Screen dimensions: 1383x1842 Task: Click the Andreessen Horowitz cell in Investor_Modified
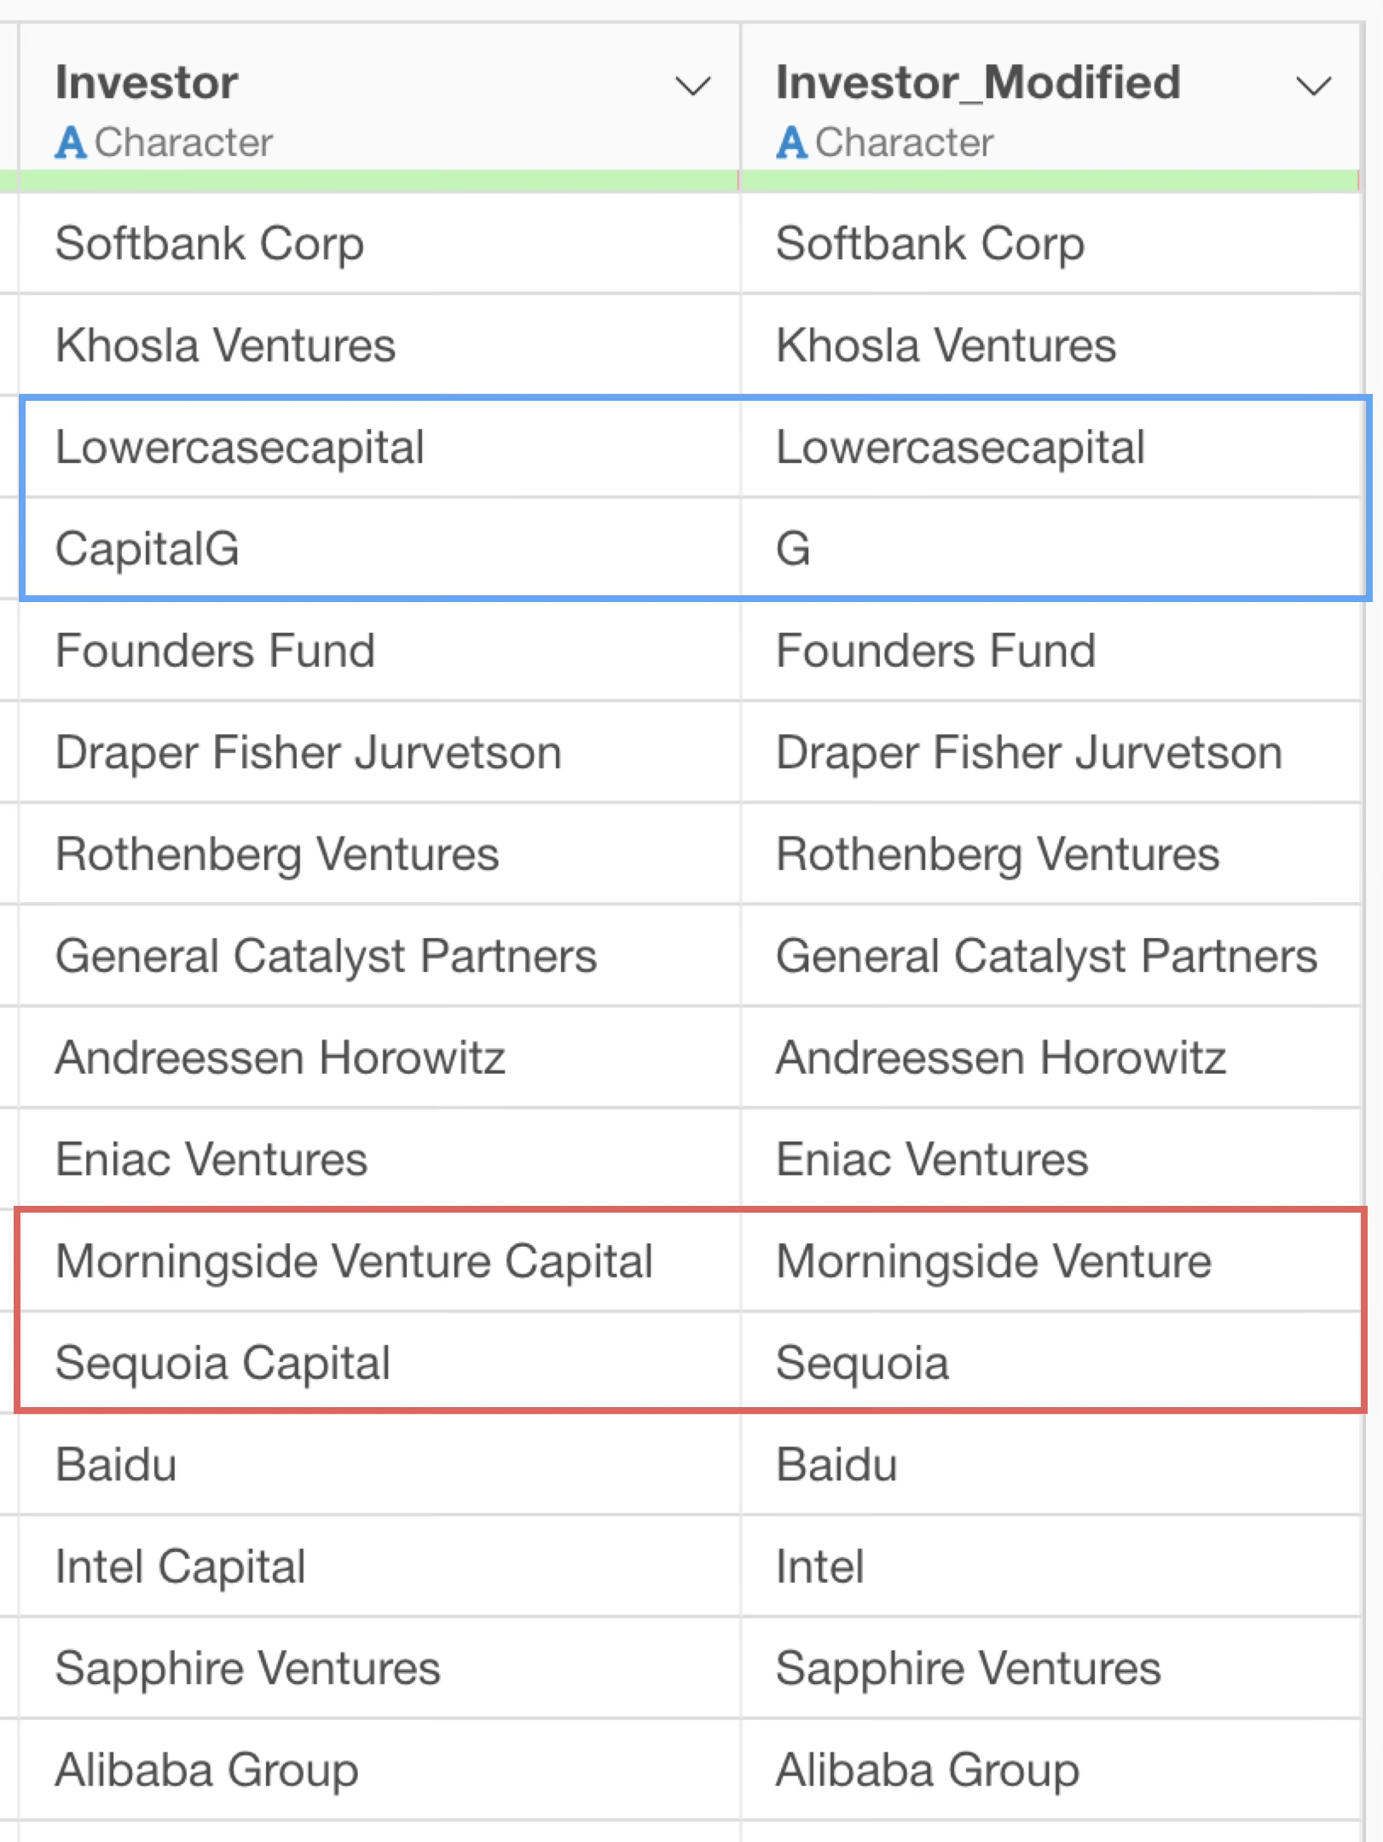point(1000,1058)
